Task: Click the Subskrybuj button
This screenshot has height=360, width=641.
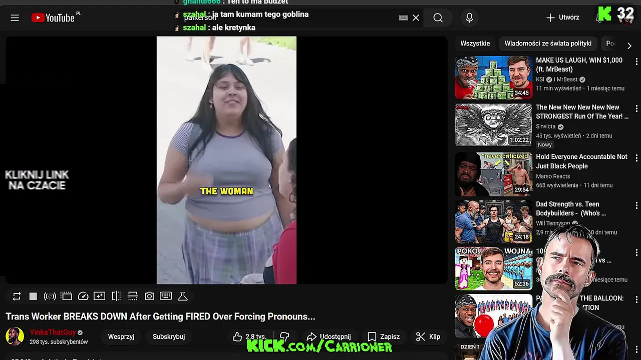Action: point(169,336)
